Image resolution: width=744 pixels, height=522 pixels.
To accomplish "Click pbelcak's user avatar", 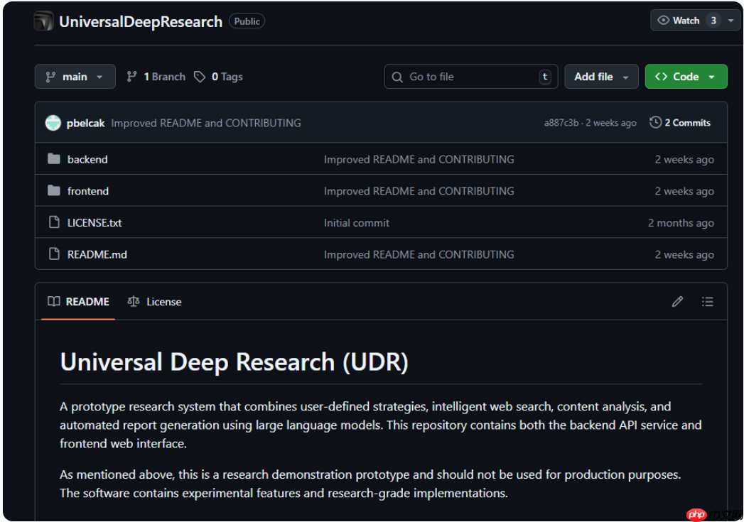I will point(53,123).
